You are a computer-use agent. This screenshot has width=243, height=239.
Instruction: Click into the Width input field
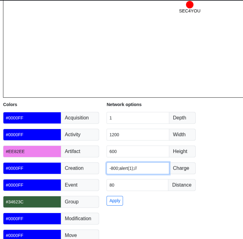tap(138, 135)
